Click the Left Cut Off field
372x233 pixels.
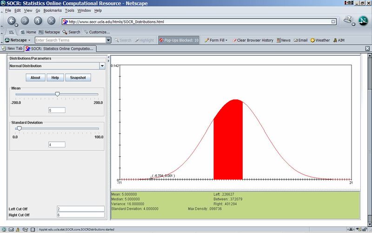coord(80,209)
